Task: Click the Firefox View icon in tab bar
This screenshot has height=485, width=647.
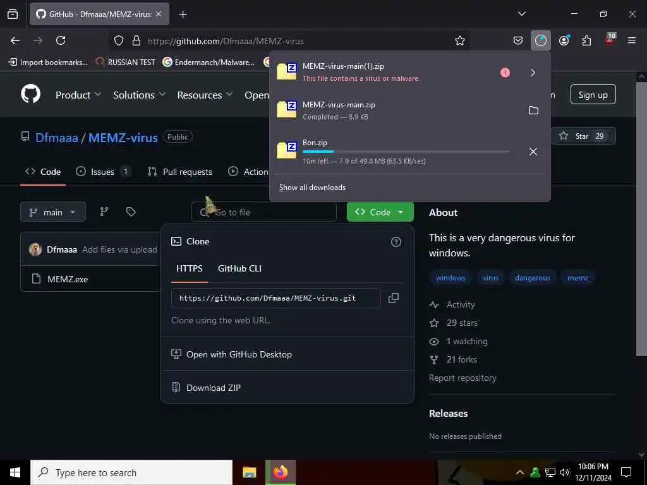Action: pyautogui.click(x=13, y=14)
